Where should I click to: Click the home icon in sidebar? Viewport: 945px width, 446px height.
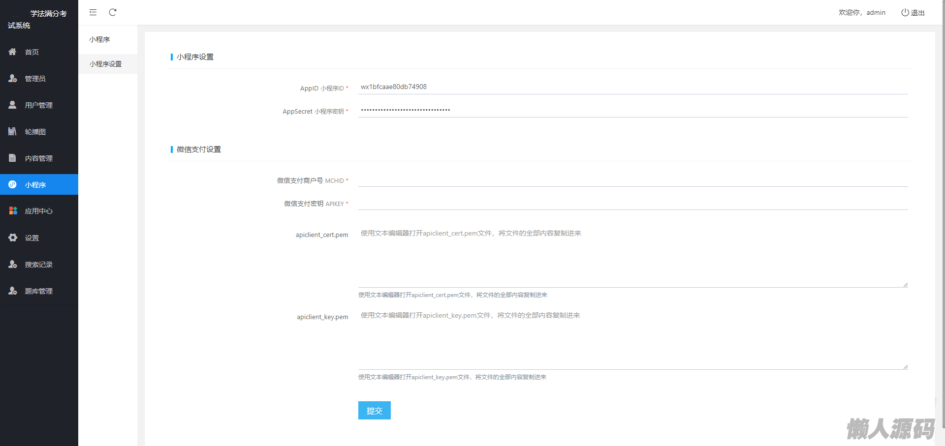point(13,52)
